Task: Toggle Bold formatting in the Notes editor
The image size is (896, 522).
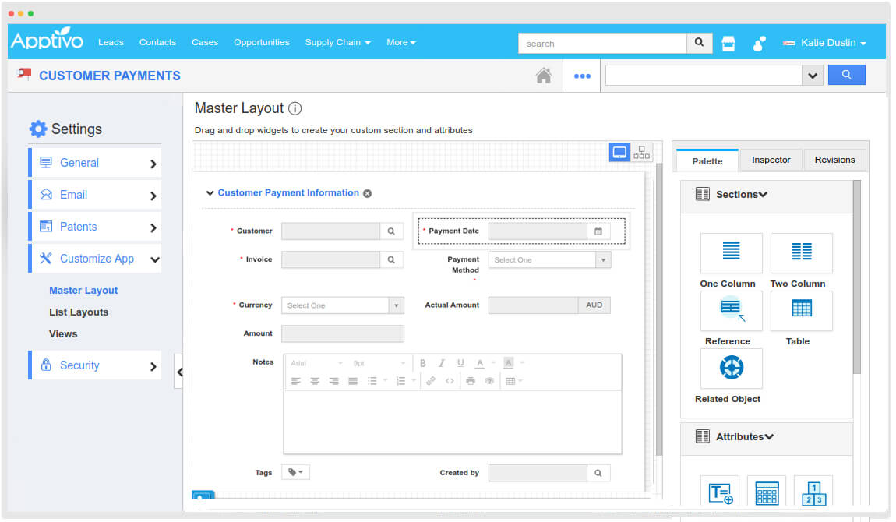Action: 422,362
